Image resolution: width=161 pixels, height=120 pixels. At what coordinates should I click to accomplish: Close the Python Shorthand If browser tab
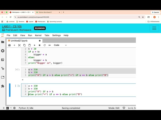[x=59, y=12]
